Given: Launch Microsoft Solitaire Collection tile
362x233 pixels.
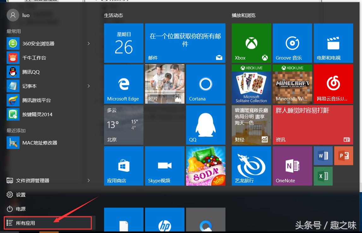Looking at the screenshot, I should (x=251, y=84).
